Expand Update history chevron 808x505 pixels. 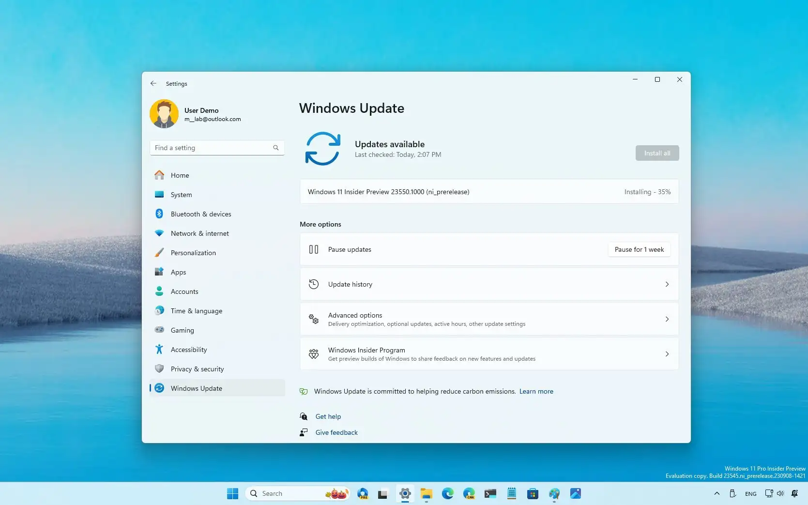pyautogui.click(x=667, y=284)
